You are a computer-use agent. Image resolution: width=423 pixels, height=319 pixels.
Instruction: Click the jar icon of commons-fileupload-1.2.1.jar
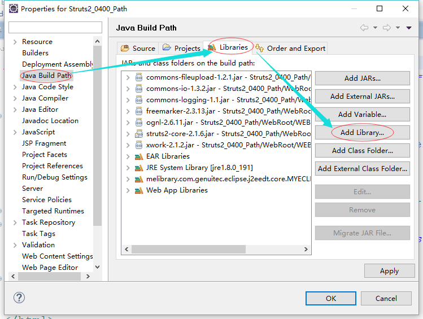click(x=139, y=77)
